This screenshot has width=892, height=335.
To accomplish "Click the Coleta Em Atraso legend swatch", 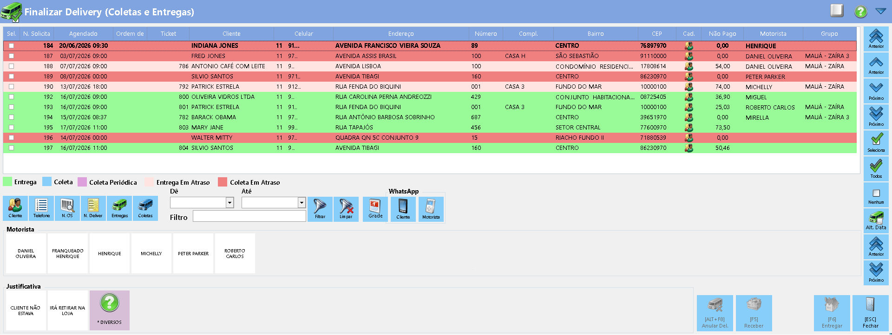I will 223,182.
